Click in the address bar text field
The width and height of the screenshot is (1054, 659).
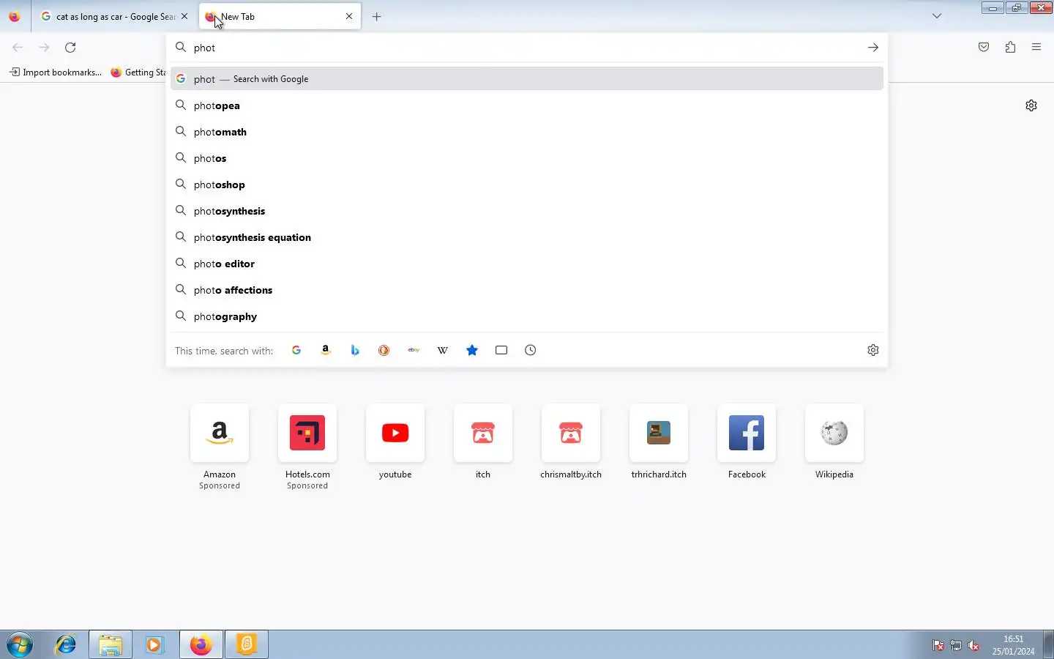(x=526, y=48)
